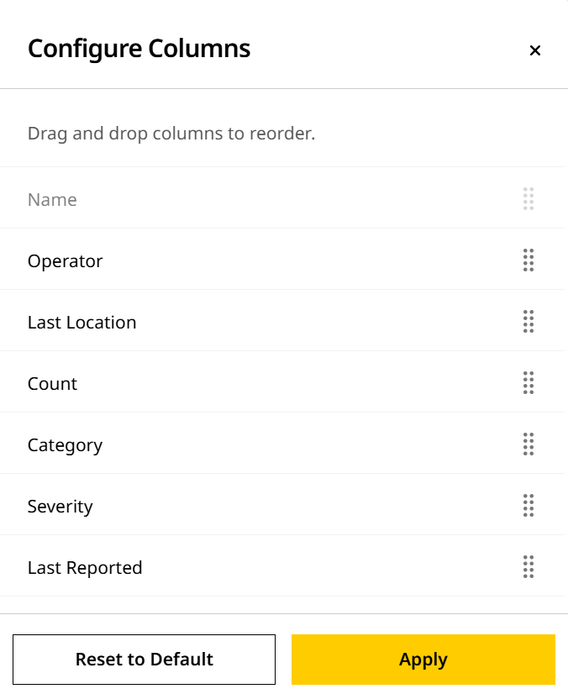Select the Severity drag handle icon
Viewport: 568px width, 694px height.
[x=529, y=506]
